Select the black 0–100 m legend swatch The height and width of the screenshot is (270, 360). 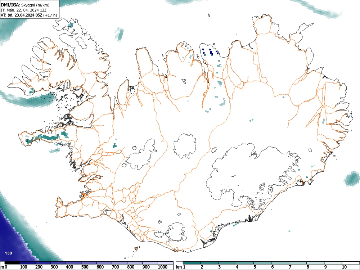coord(12,263)
